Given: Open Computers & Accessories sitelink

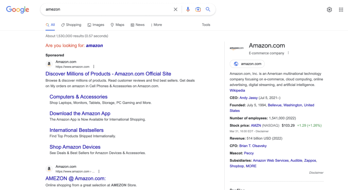Looking at the screenshot, I should coord(79,97).
